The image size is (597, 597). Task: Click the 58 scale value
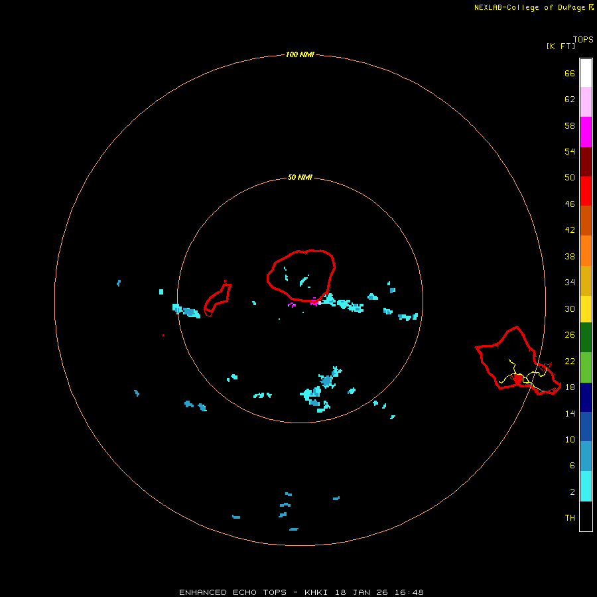point(570,125)
